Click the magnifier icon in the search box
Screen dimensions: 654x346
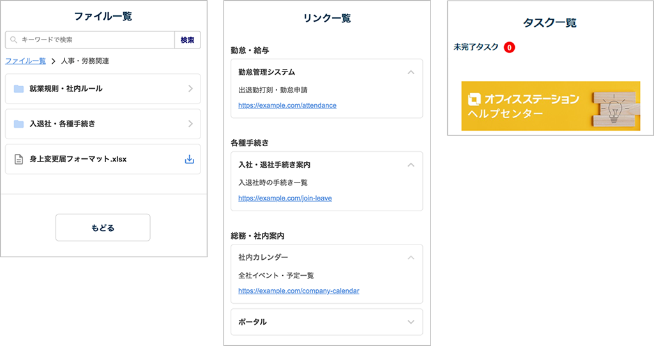click(13, 40)
